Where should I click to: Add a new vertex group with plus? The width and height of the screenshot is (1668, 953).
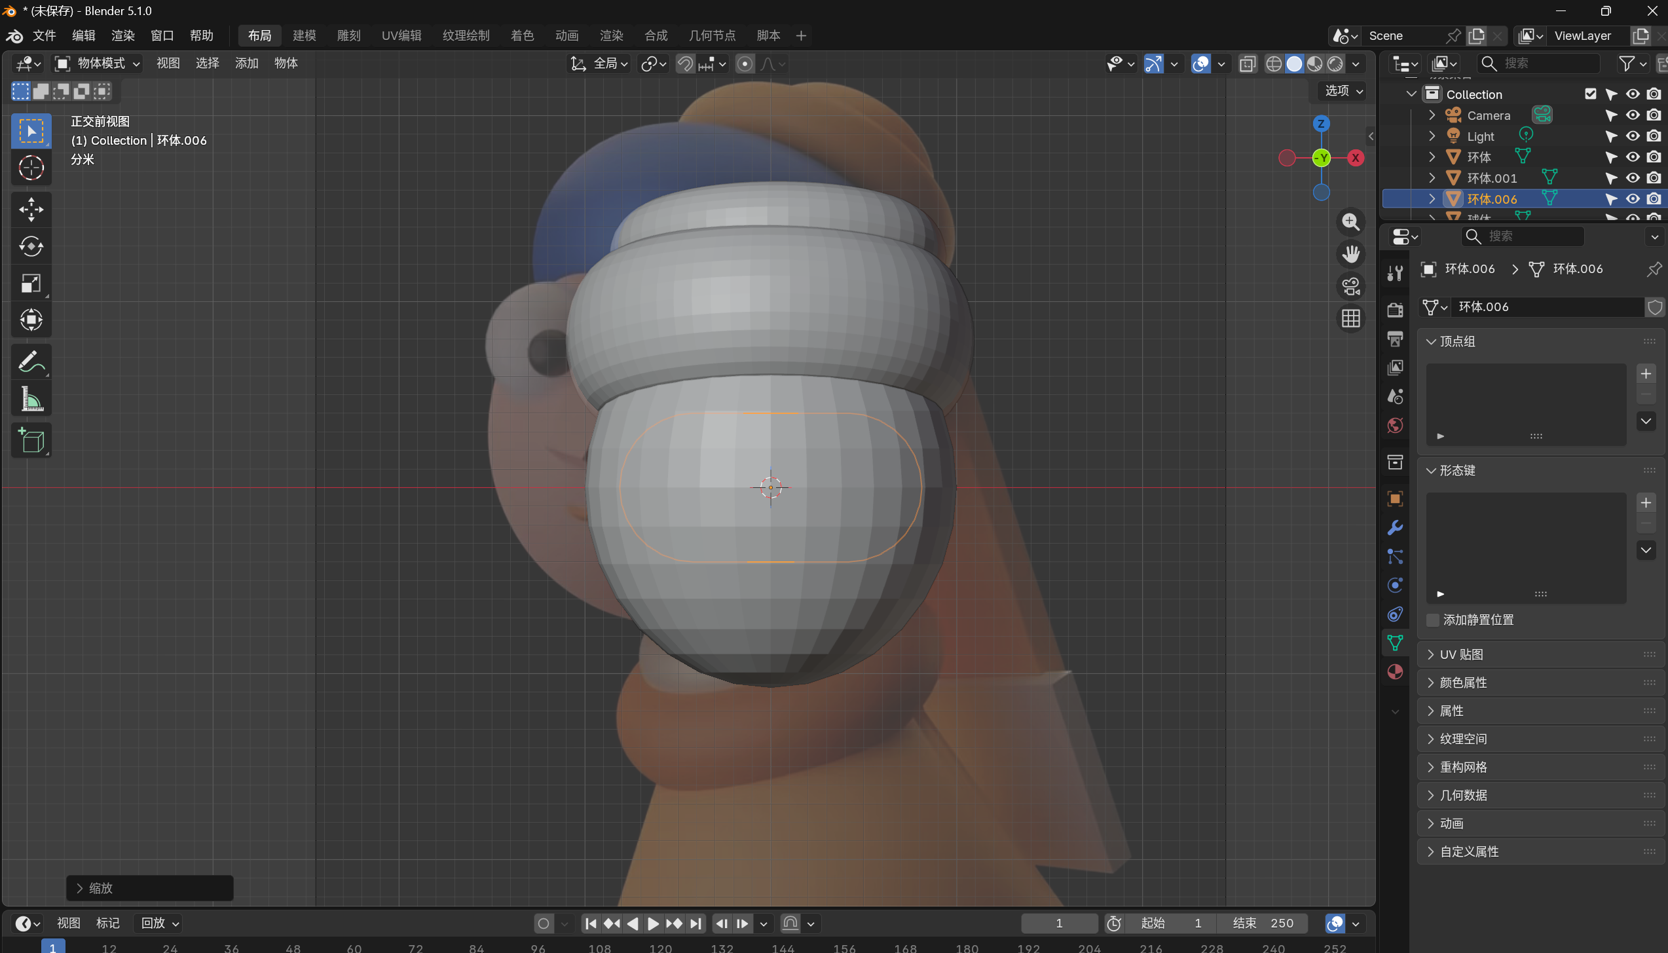point(1646,374)
